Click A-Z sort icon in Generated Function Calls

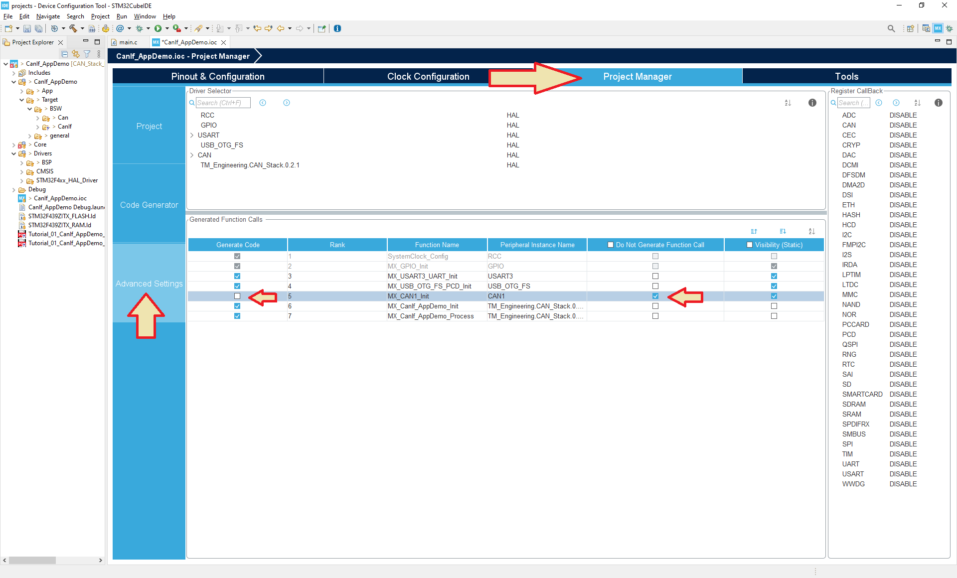(812, 231)
